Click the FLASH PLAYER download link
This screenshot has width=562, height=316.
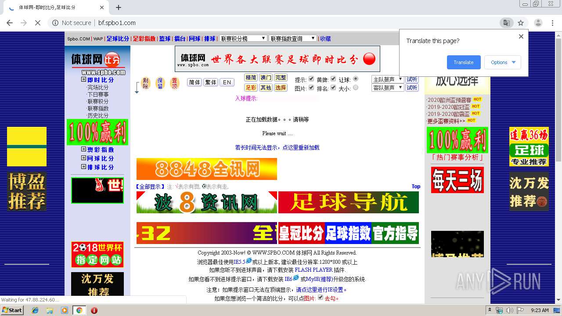(x=313, y=270)
